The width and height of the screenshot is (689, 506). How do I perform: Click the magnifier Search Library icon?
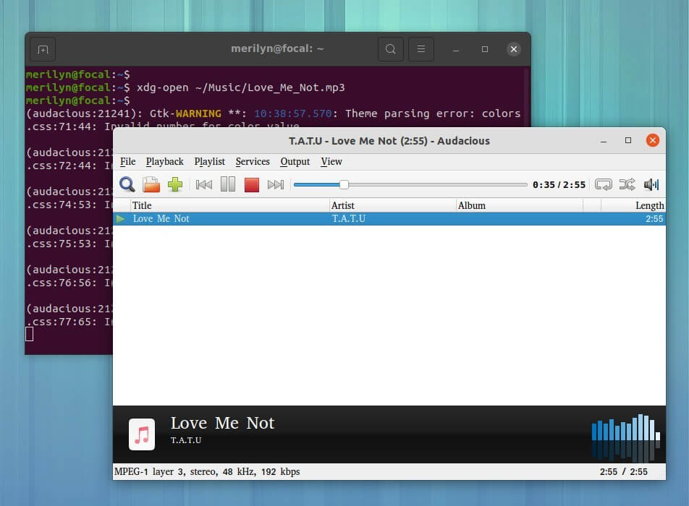[127, 184]
